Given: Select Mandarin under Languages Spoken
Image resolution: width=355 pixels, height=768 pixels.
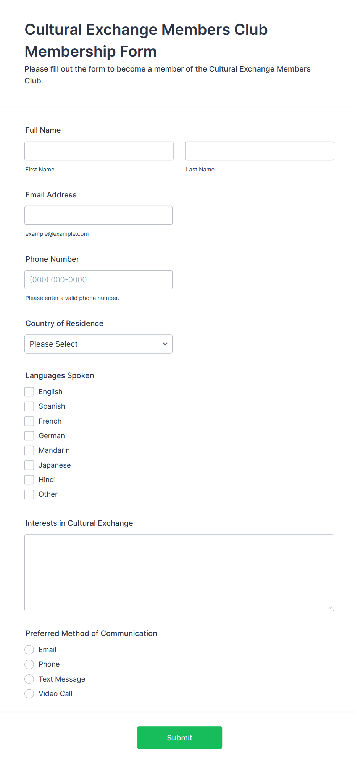Looking at the screenshot, I should pos(29,450).
